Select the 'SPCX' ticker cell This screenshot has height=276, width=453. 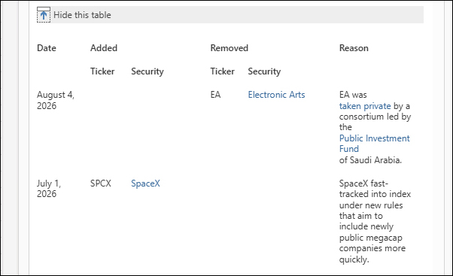click(101, 183)
